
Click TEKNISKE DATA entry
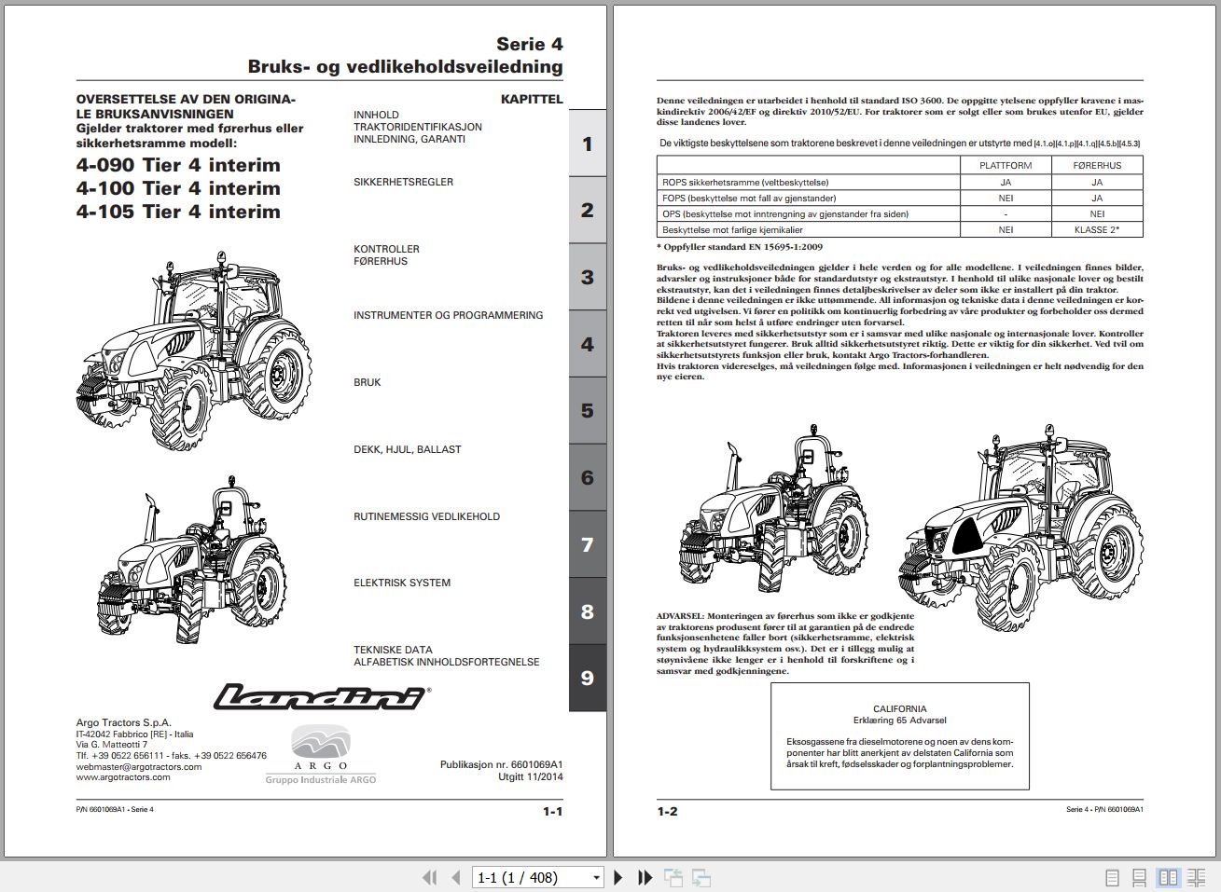click(393, 650)
